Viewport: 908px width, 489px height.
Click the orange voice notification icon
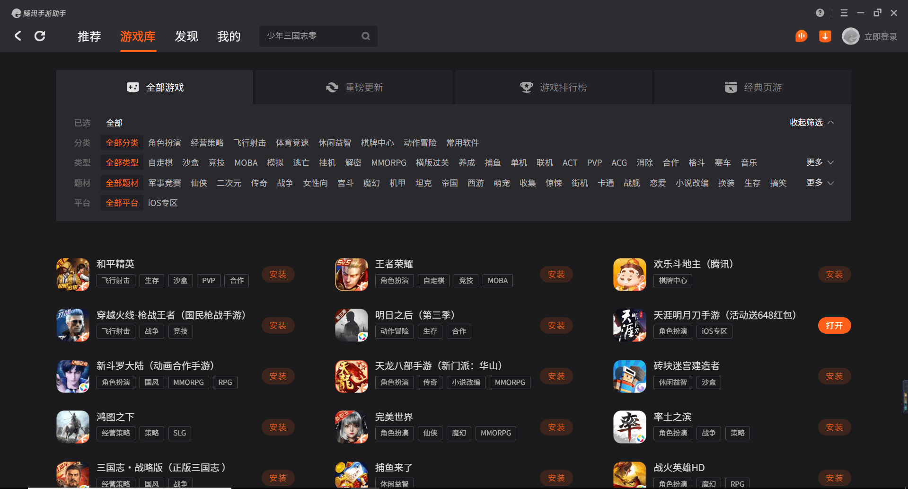pyautogui.click(x=801, y=36)
